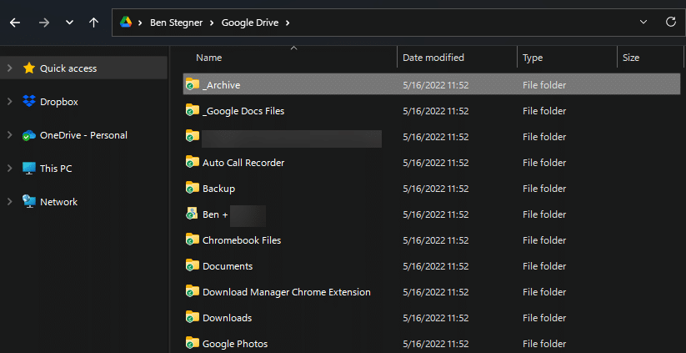Viewport: 686px width, 353px height.
Task: Click the folder icon of the redacted-name row
Action: [x=192, y=135]
